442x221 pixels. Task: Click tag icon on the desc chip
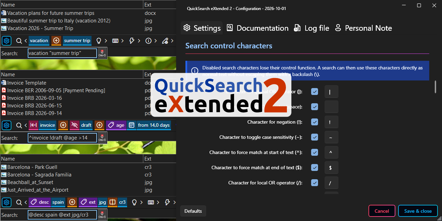point(33,202)
